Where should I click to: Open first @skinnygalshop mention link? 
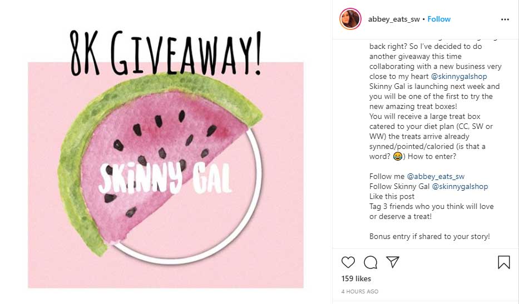coord(459,76)
